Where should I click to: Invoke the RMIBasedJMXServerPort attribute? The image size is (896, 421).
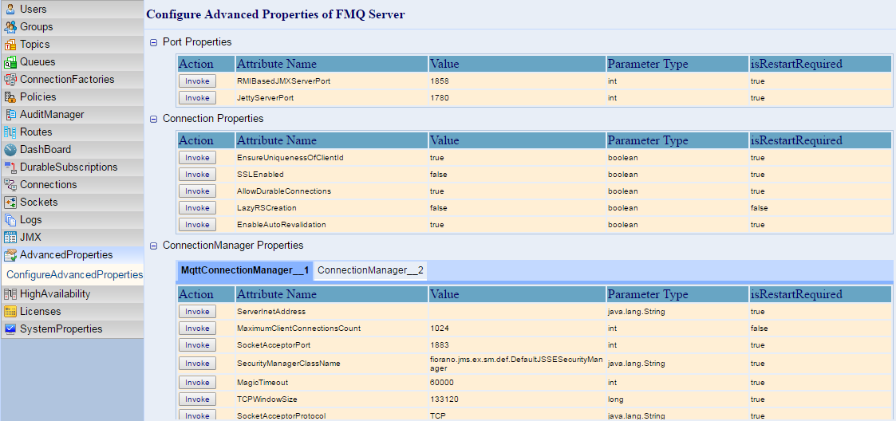click(197, 81)
